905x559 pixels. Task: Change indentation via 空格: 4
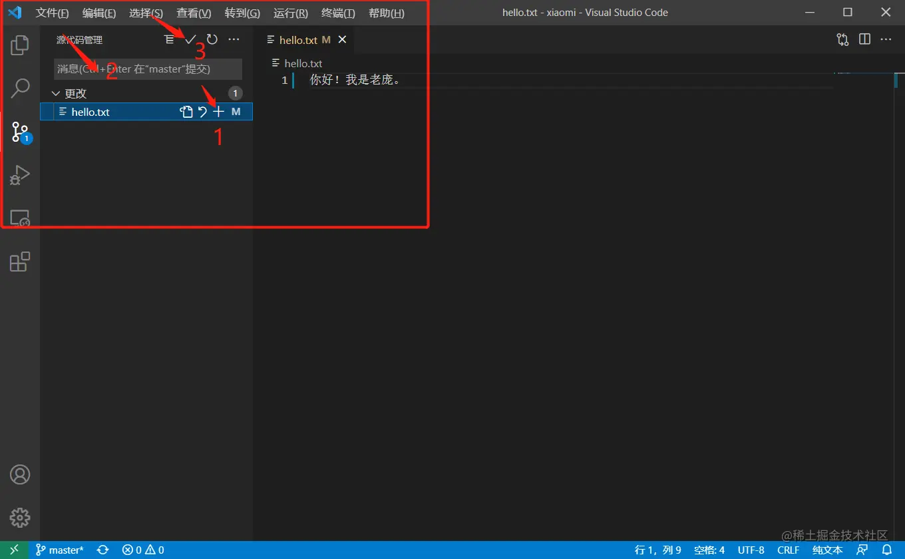pos(709,550)
